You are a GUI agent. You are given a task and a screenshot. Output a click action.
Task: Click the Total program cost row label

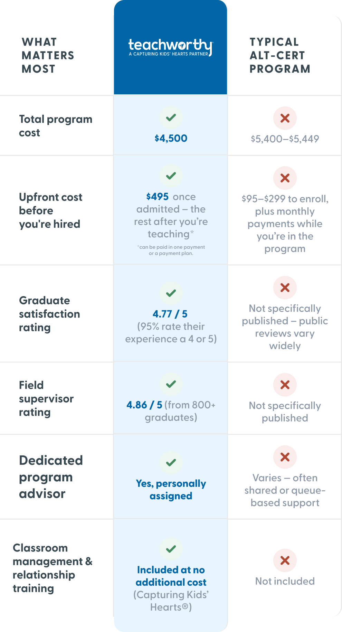pos(56,126)
